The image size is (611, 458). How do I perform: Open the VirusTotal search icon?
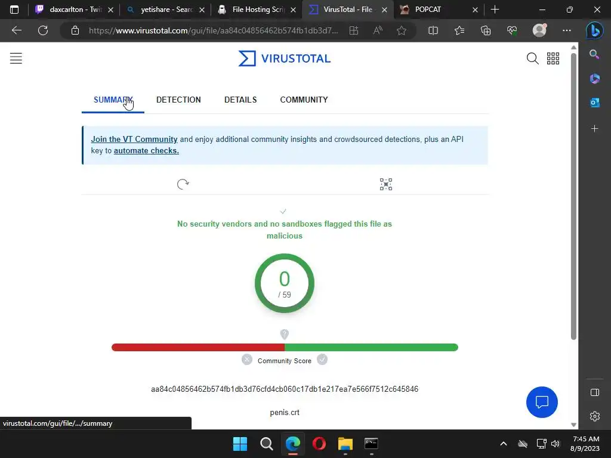click(532, 58)
